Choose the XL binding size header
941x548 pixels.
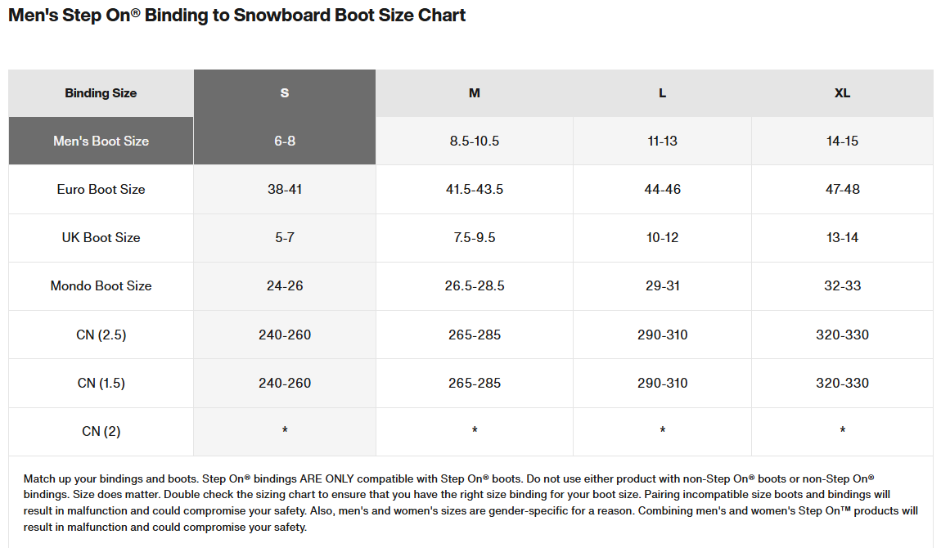[842, 93]
